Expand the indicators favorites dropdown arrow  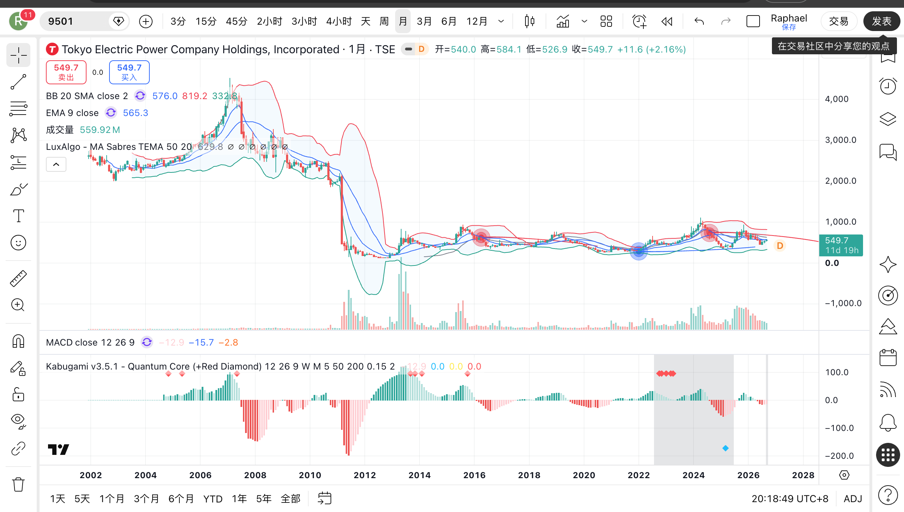click(x=584, y=22)
